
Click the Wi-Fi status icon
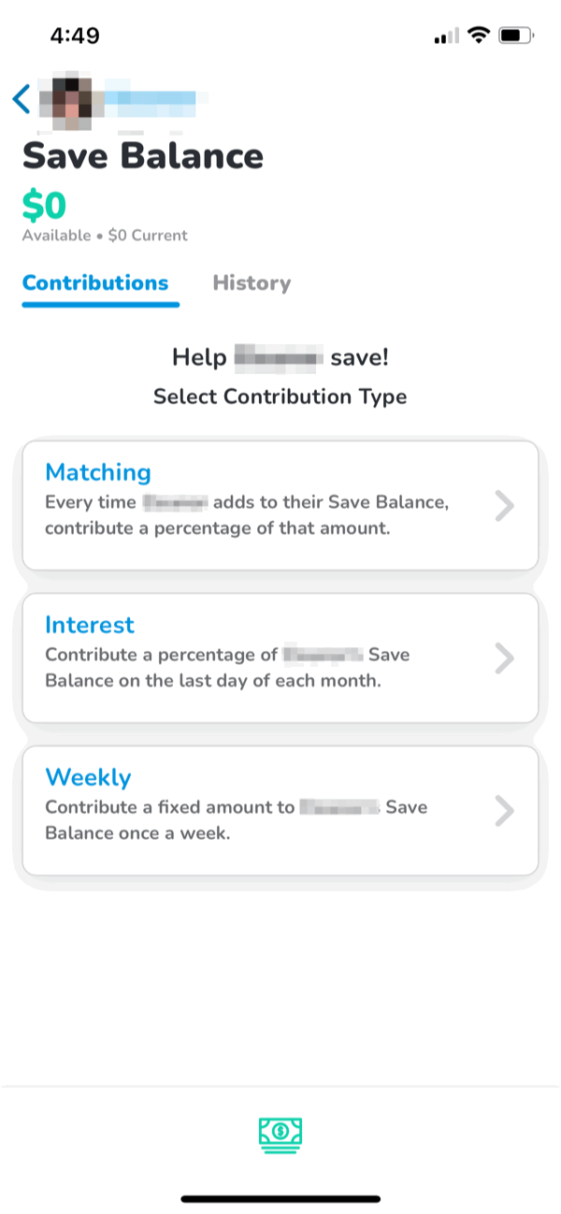(x=480, y=36)
